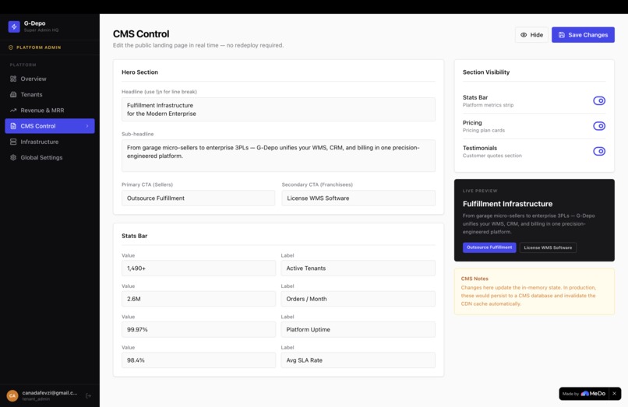
Task: Click the Revenue & MRR trend icon
Action: click(x=13, y=110)
